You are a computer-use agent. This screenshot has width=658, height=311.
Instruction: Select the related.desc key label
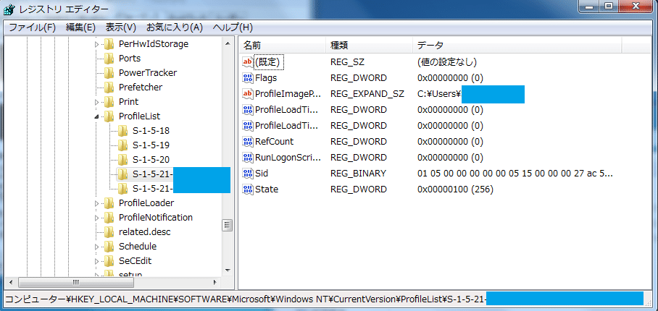coord(144,232)
